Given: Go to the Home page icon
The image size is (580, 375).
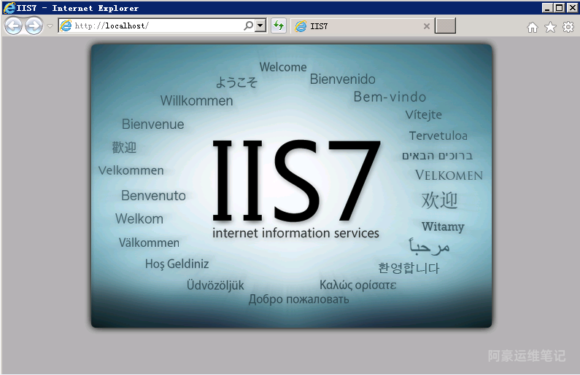Looking at the screenshot, I should [x=533, y=27].
